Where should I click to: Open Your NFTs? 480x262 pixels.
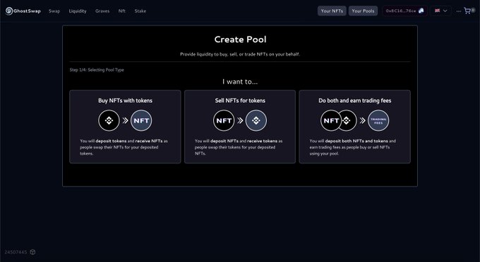[332, 11]
